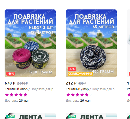
Task: Click delivery date 26 мая on first product
Action: click(x=24, y=101)
